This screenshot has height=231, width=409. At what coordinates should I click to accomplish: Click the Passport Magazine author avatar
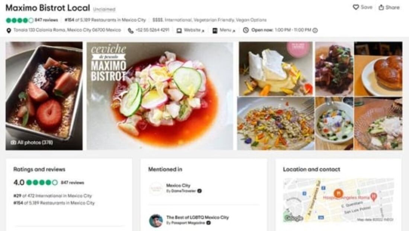(x=156, y=221)
